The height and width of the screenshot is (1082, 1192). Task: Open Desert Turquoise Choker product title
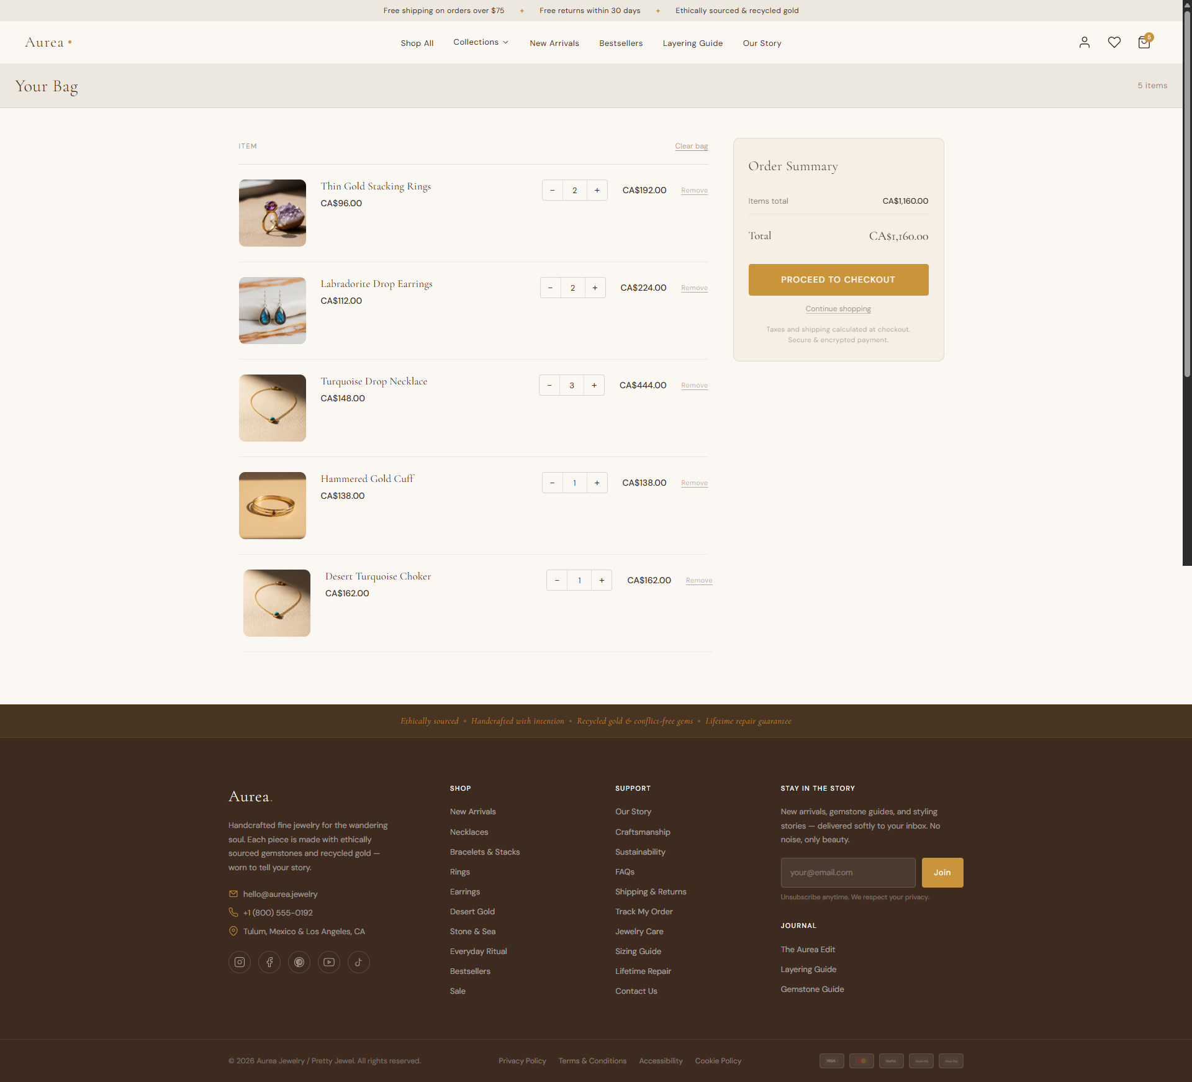(x=378, y=576)
